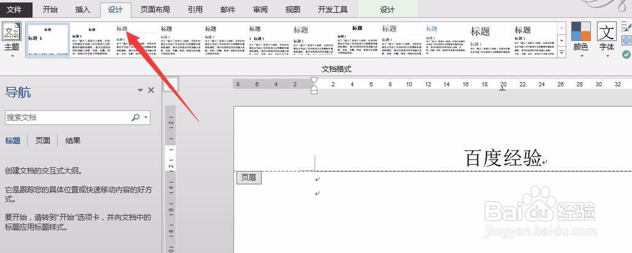Select the first highlighted document format thumbnail

(49, 39)
